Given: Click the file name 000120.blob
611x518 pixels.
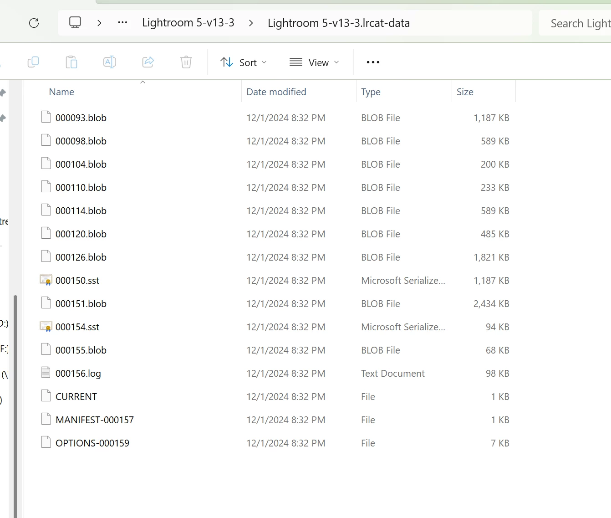Looking at the screenshot, I should 81,234.
